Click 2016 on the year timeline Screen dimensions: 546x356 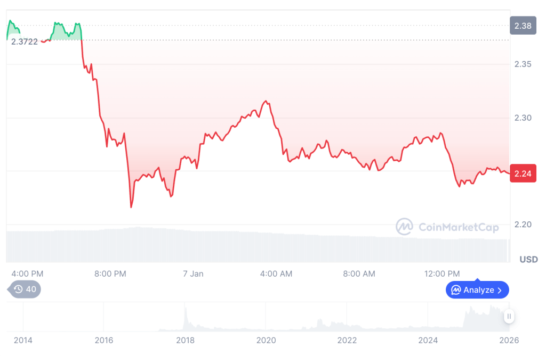tap(104, 340)
